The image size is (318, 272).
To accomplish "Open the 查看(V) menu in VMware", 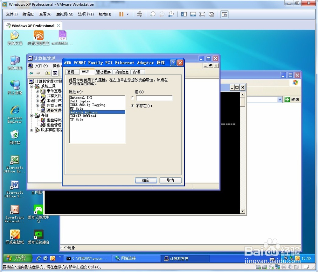I will pos(45,14).
